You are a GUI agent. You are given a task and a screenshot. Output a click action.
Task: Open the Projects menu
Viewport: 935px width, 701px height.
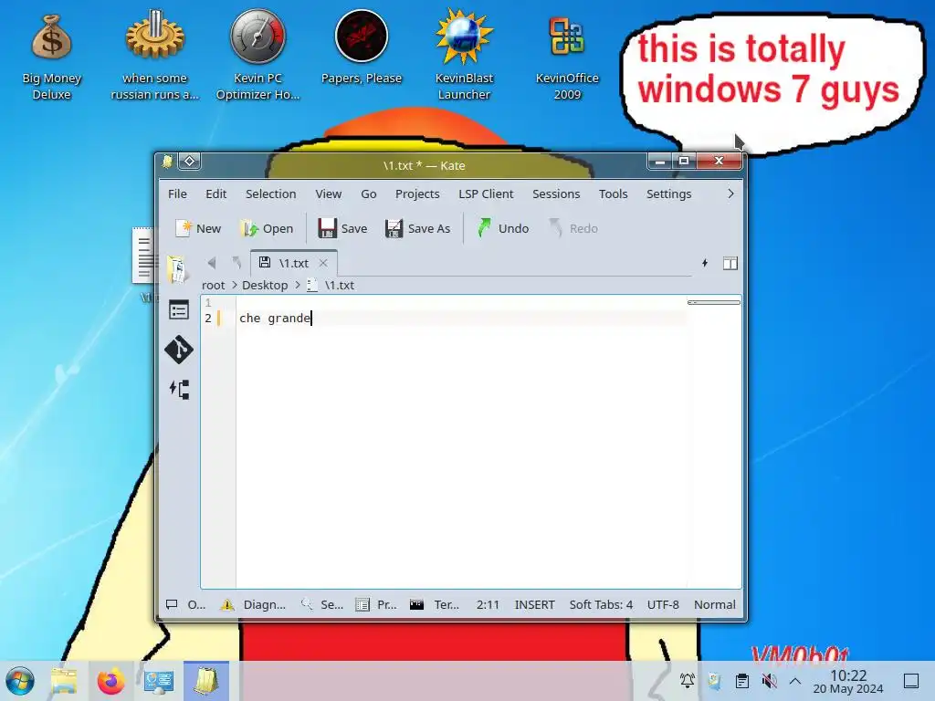[x=417, y=194]
